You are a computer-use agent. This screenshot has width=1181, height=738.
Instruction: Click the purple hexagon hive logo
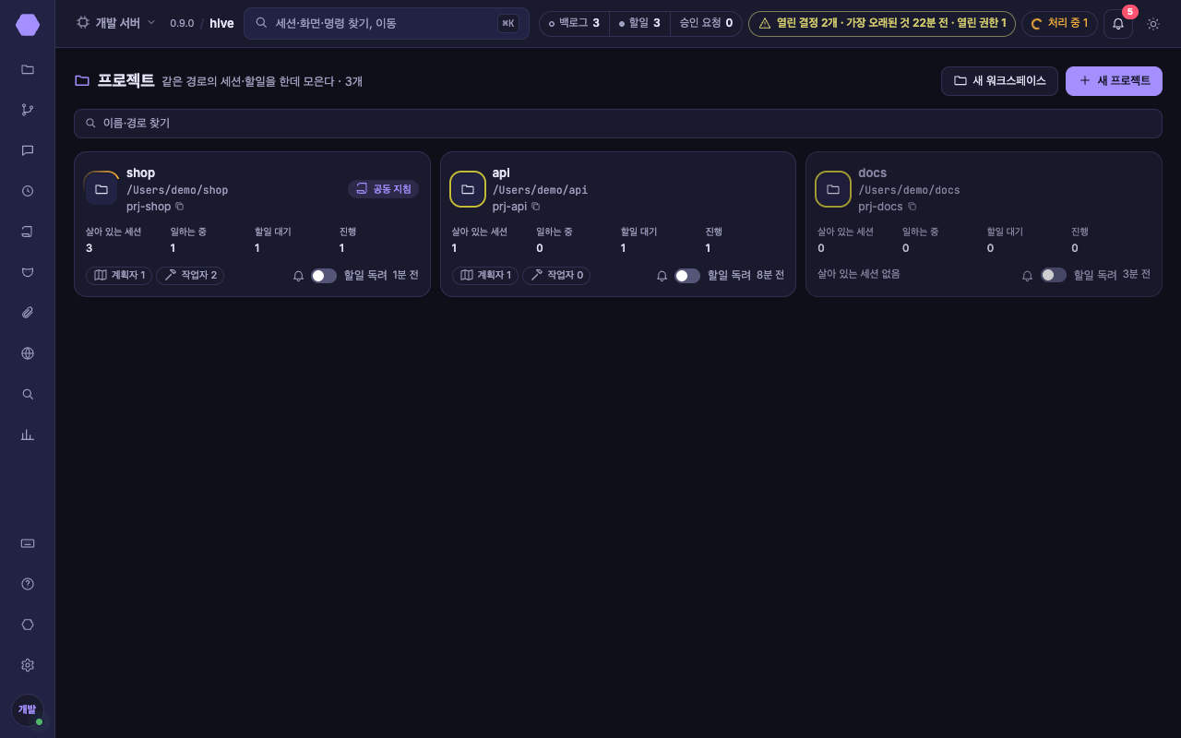[28, 25]
